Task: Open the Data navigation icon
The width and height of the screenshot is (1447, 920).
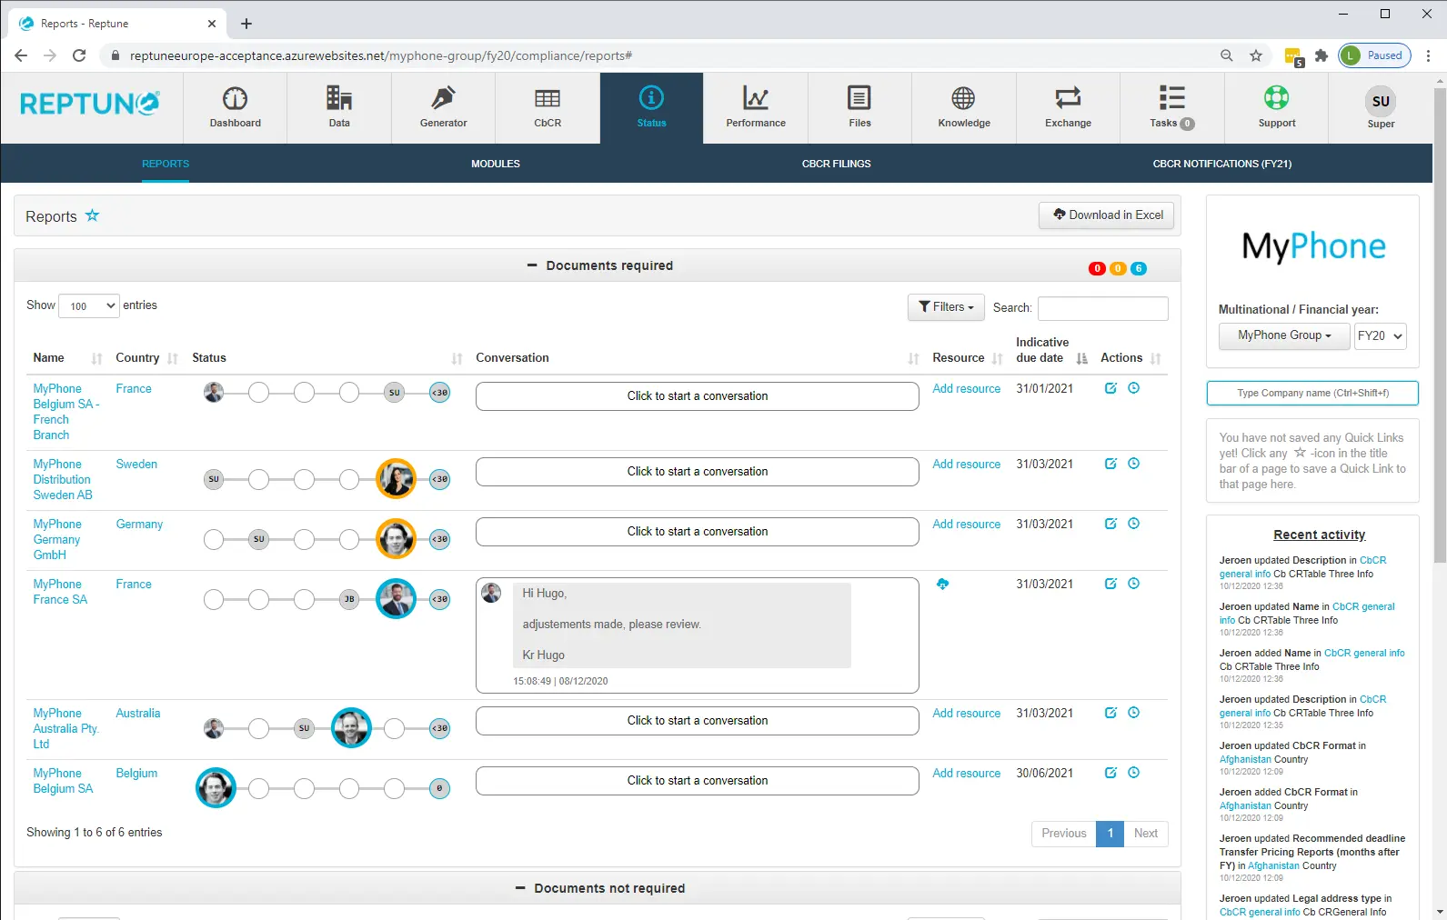Action: [x=339, y=98]
